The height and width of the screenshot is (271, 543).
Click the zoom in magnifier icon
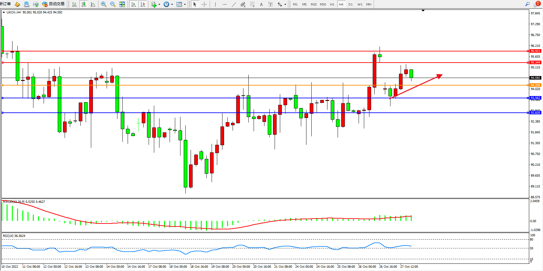pyautogui.click(x=104, y=4)
